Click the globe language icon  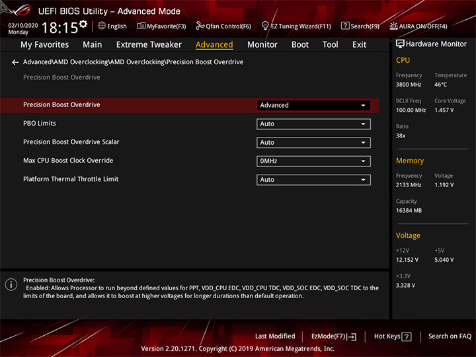pos(102,26)
